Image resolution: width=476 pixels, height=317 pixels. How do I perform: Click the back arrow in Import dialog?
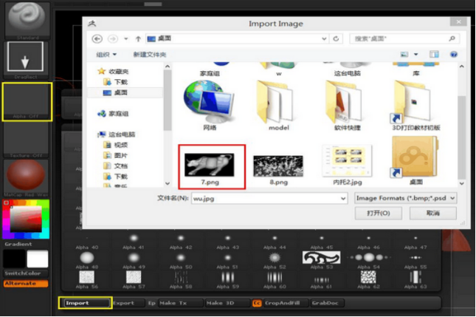[97, 38]
